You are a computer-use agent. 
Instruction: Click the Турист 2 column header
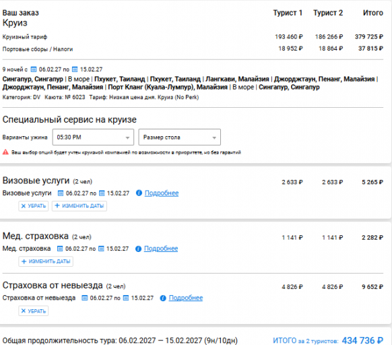pyautogui.click(x=328, y=13)
